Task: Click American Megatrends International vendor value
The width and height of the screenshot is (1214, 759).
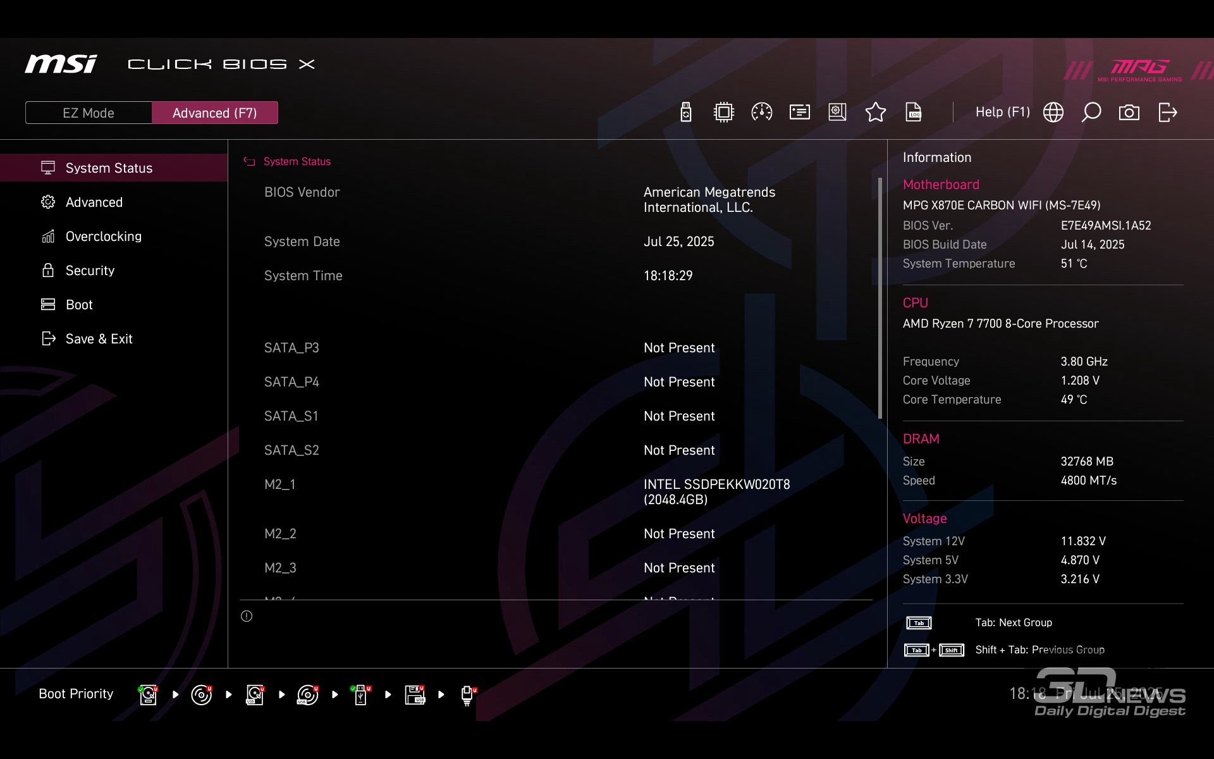Action: click(709, 200)
